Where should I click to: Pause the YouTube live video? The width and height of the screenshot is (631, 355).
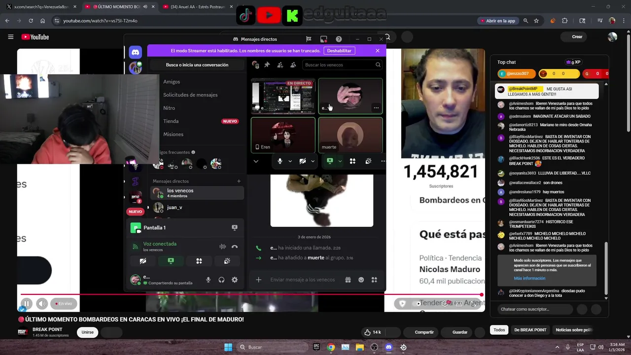pyautogui.click(x=27, y=304)
